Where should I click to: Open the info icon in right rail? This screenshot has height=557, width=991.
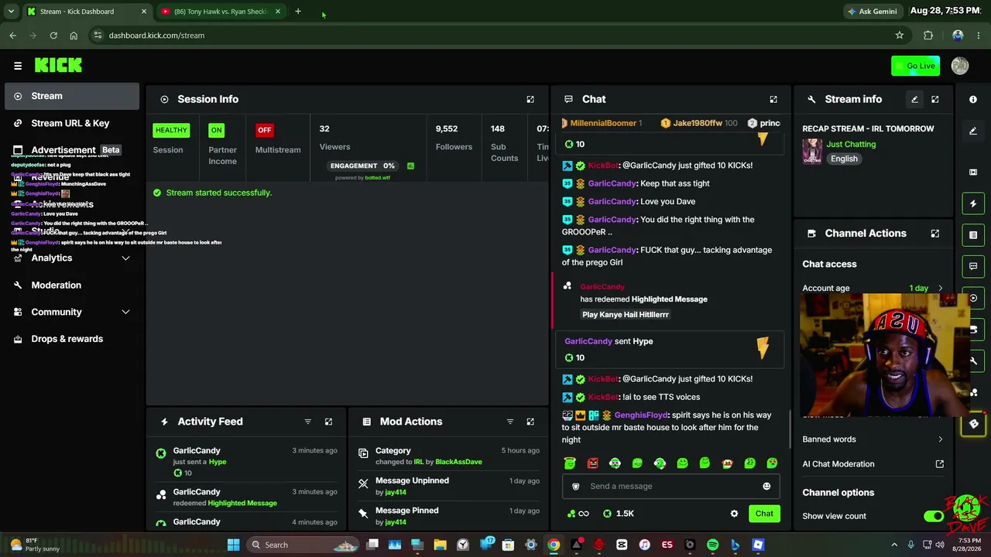click(x=973, y=100)
